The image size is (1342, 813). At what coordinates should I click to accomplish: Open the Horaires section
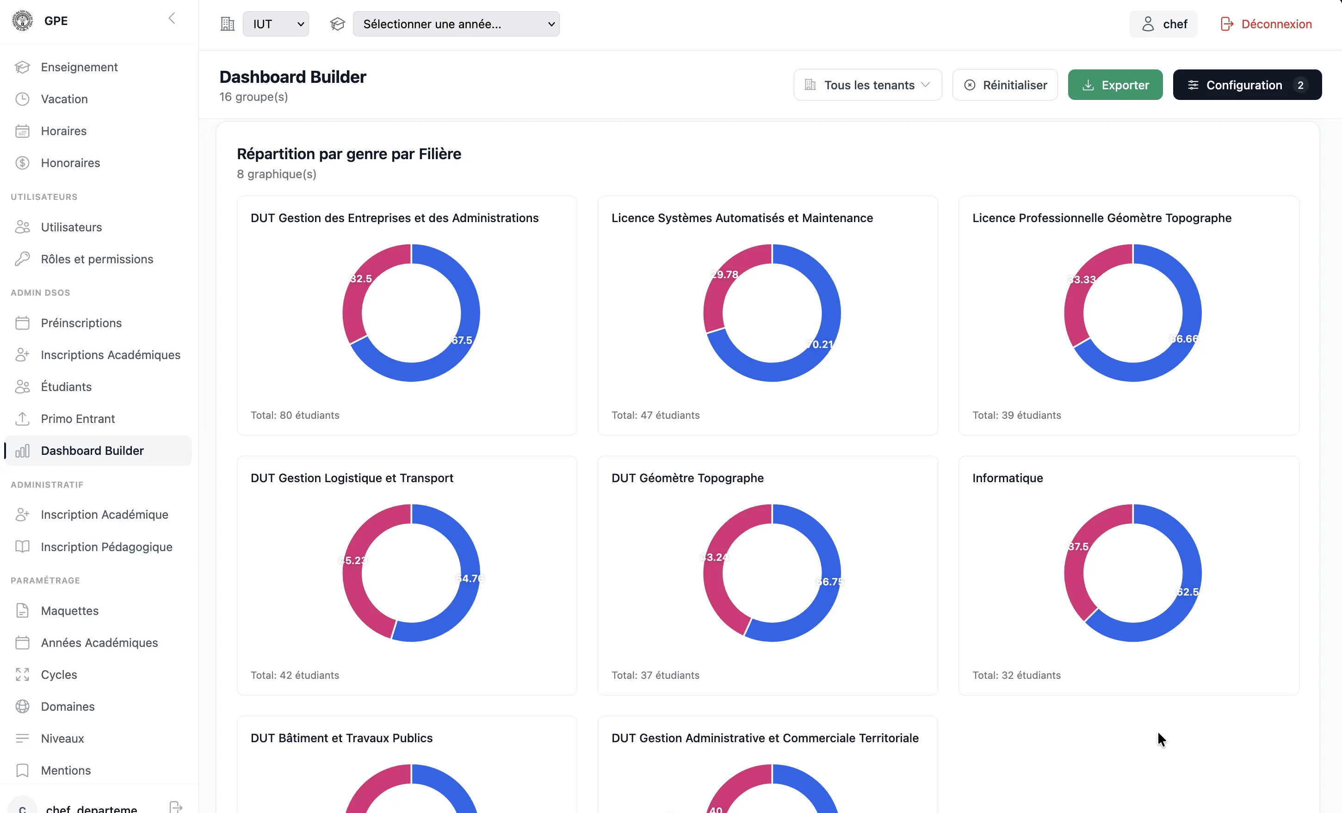tap(98, 131)
